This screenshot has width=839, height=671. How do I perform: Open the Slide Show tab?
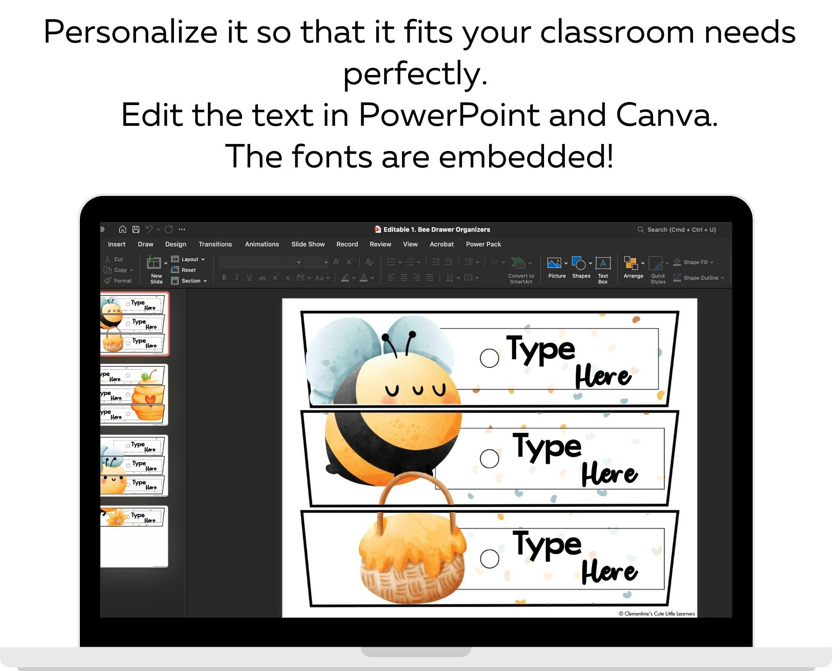pos(308,244)
